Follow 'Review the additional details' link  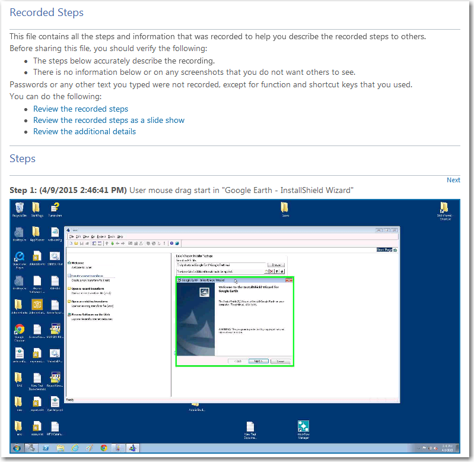tap(84, 131)
